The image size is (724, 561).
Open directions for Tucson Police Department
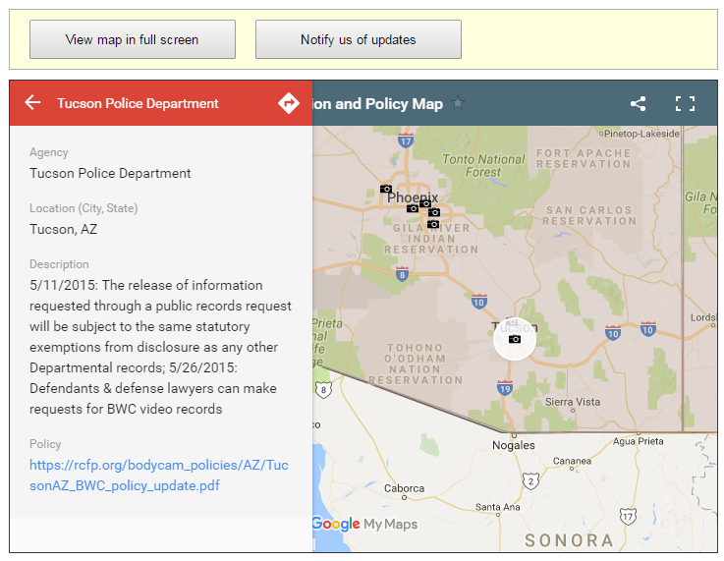point(288,103)
